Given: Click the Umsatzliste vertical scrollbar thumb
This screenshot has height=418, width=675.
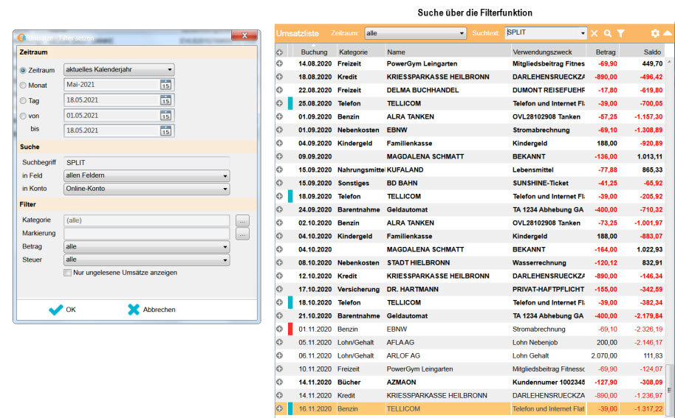Looking at the screenshot, I should pos(669,390).
